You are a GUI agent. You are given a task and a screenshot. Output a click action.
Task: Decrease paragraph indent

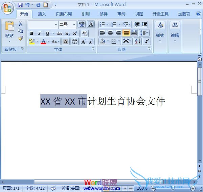pos(137,24)
